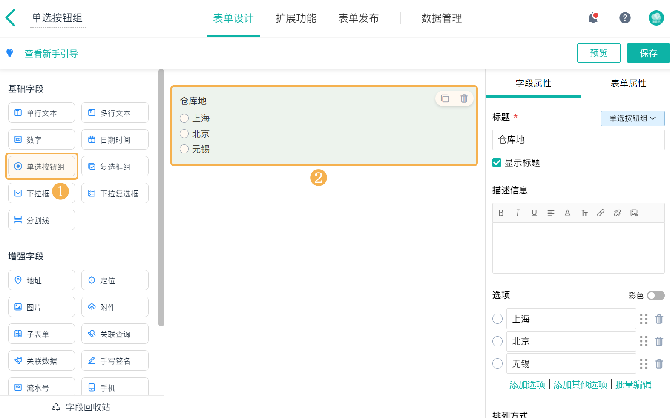Screen dimensions: 670x418
Task: Click the back arrow icon
Action: pyautogui.click(x=11, y=18)
